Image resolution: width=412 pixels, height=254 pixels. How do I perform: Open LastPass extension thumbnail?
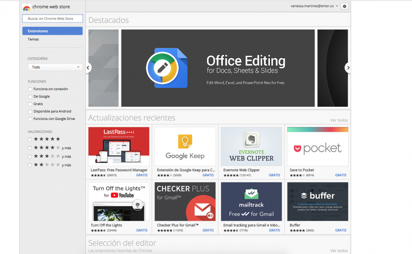coord(119,146)
